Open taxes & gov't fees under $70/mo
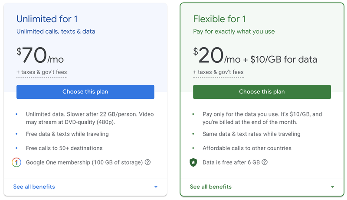The image size is (347, 200). (x=42, y=72)
